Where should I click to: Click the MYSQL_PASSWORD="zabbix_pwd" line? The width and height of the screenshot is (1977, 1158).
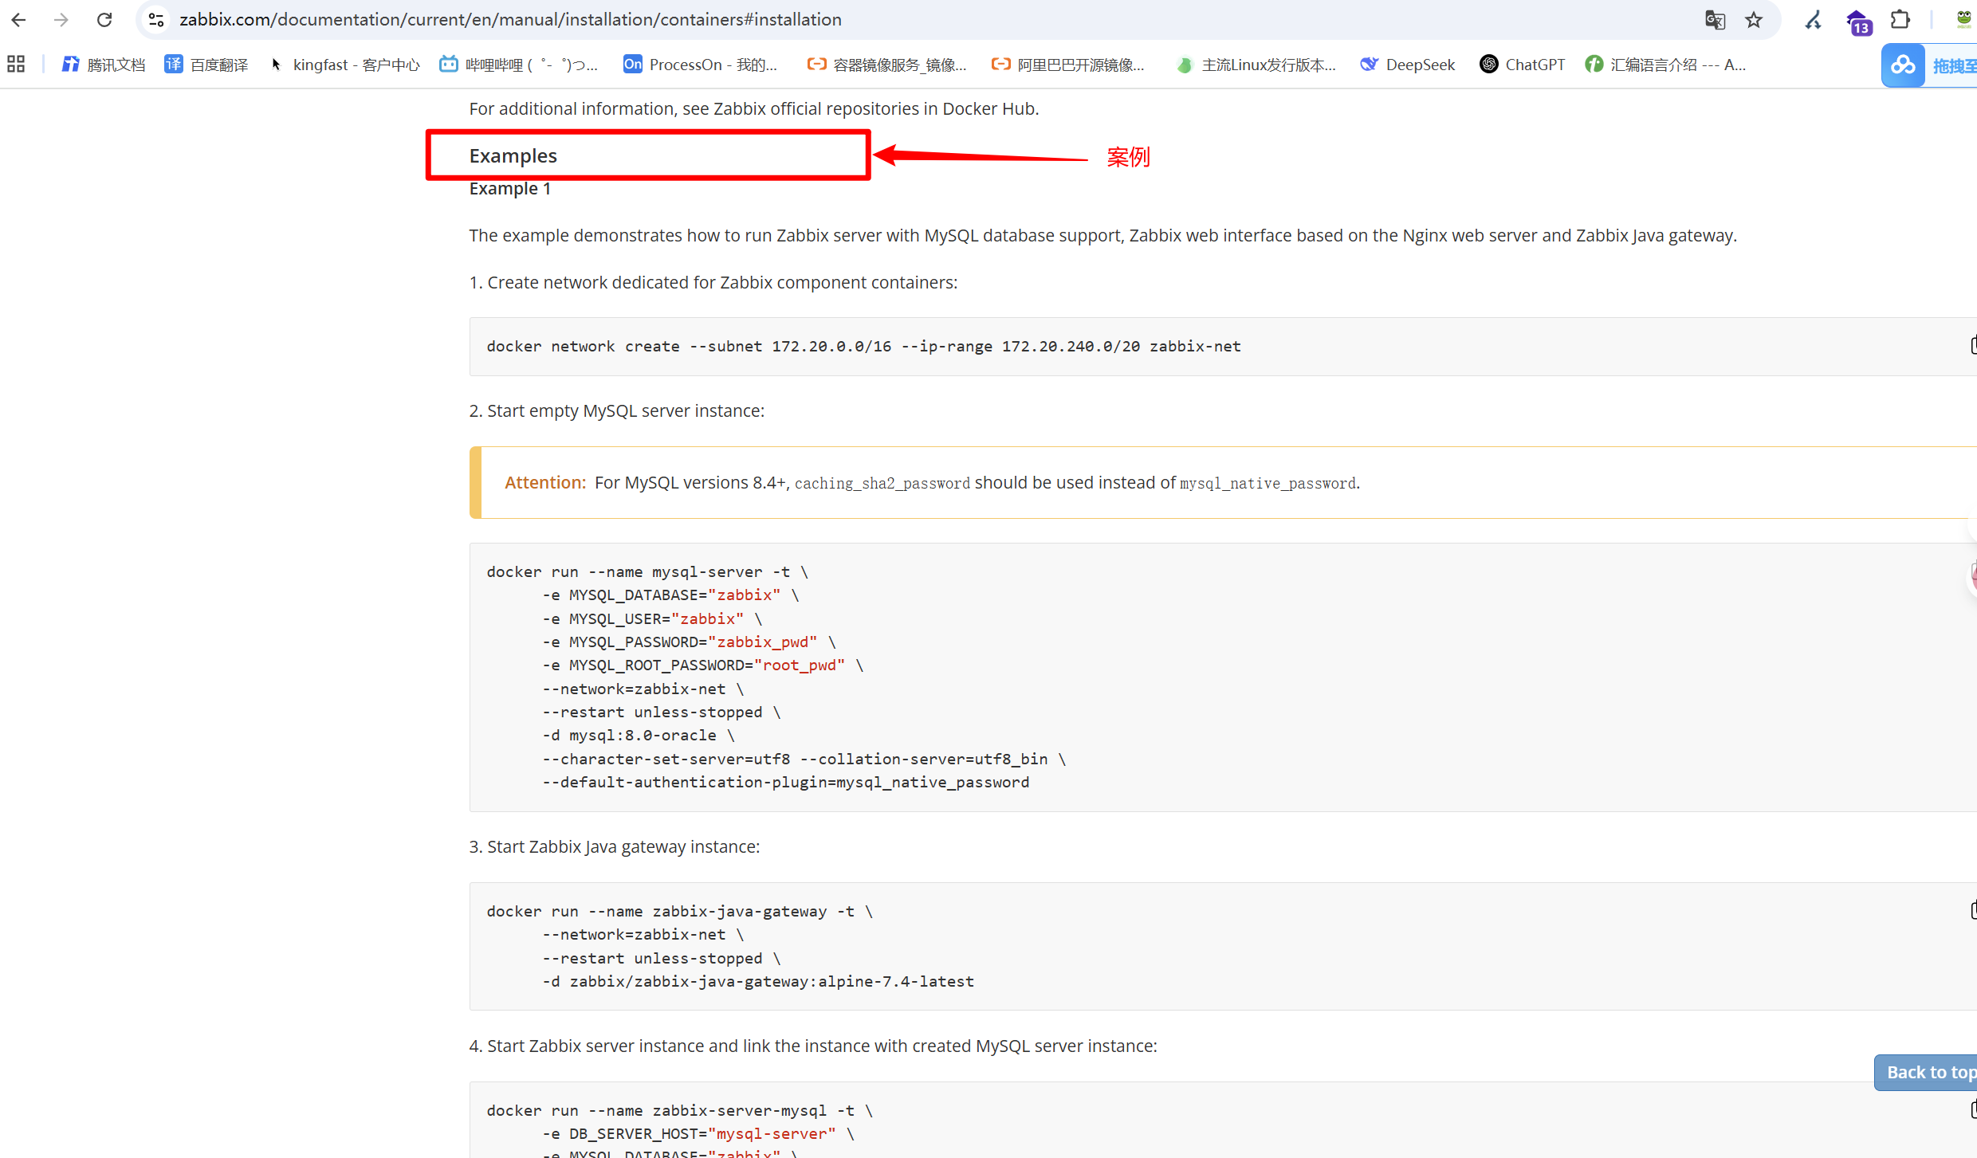pos(689,642)
